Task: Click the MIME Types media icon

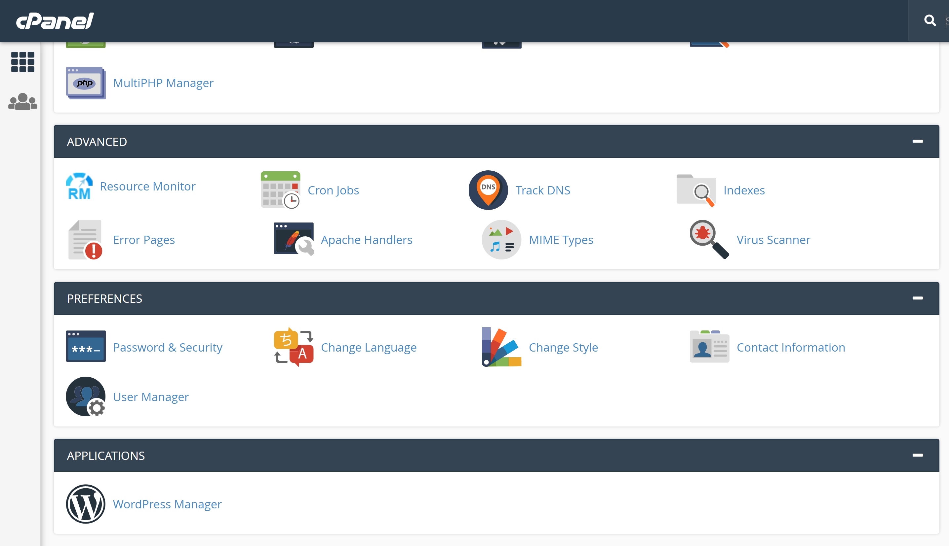Action: 501,240
